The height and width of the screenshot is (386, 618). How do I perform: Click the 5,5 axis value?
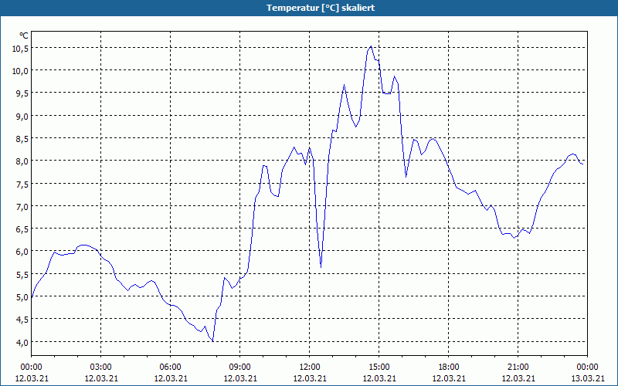tap(22, 274)
